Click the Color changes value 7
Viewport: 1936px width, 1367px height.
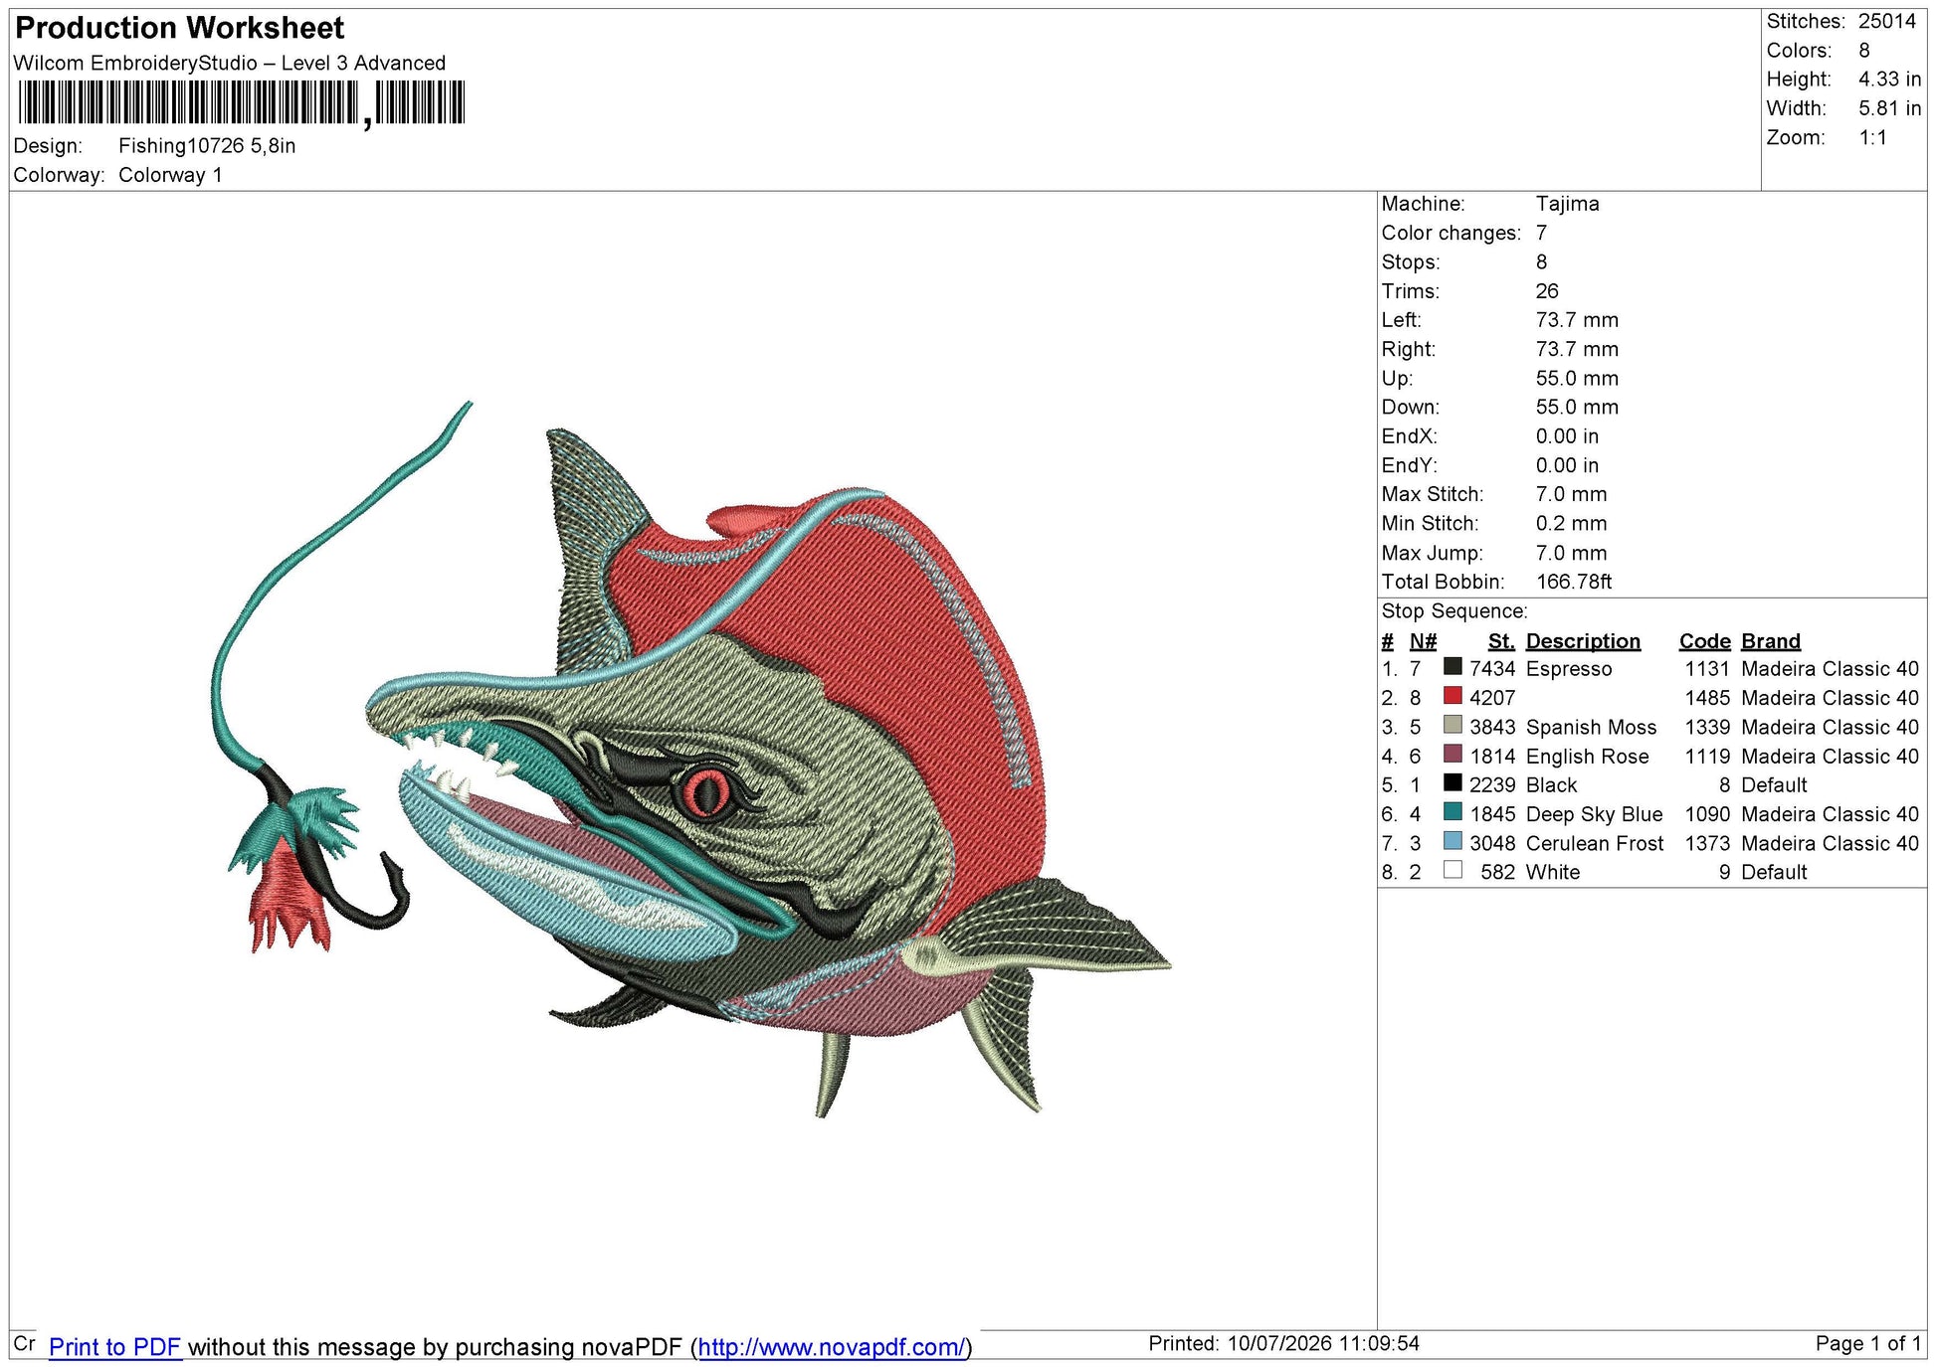(x=1541, y=233)
